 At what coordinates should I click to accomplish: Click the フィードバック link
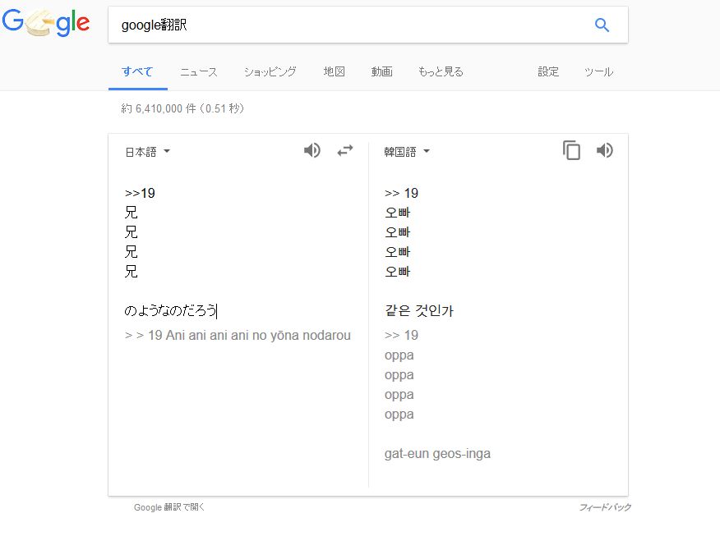pos(605,507)
